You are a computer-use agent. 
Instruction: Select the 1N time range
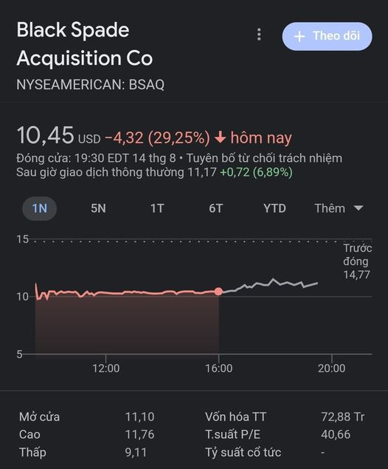point(40,208)
